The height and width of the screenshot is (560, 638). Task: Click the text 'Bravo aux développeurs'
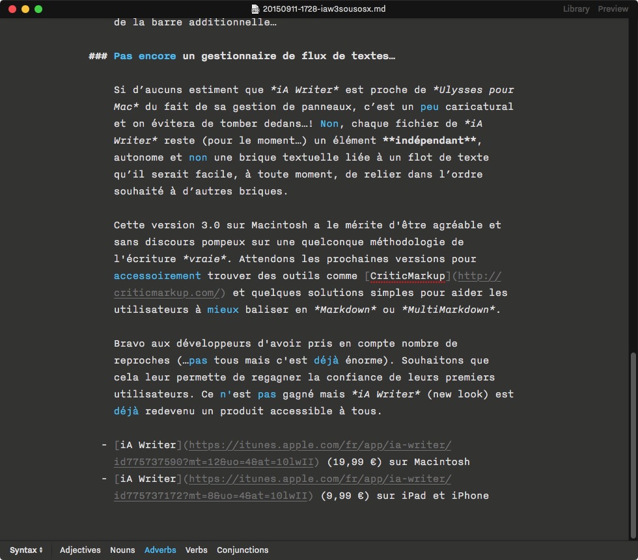click(x=182, y=343)
